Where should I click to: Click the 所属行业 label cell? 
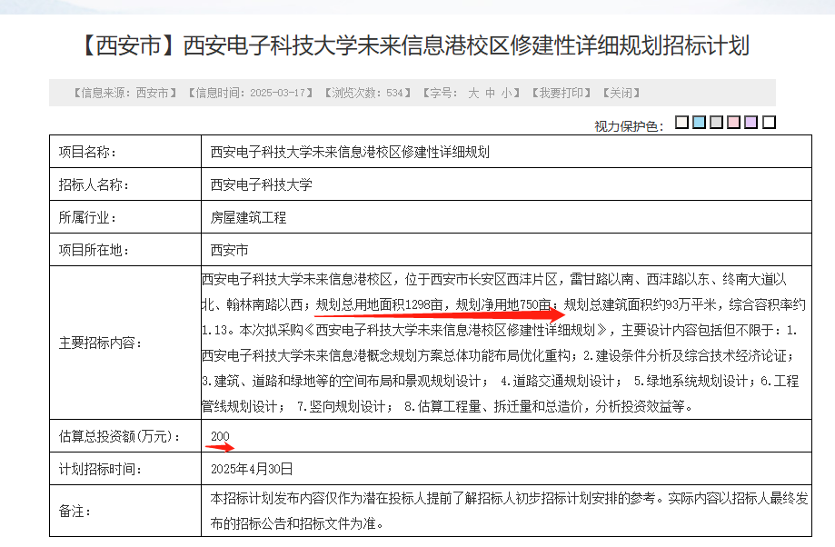pos(125,217)
